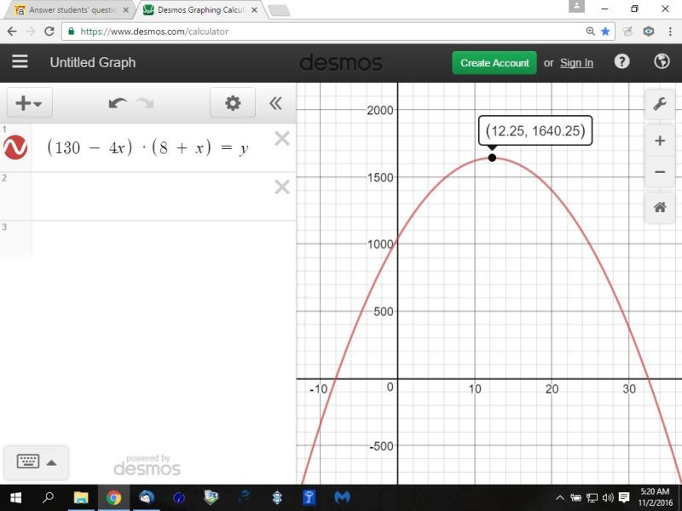Open the powered by desmos link

coord(147,465)
